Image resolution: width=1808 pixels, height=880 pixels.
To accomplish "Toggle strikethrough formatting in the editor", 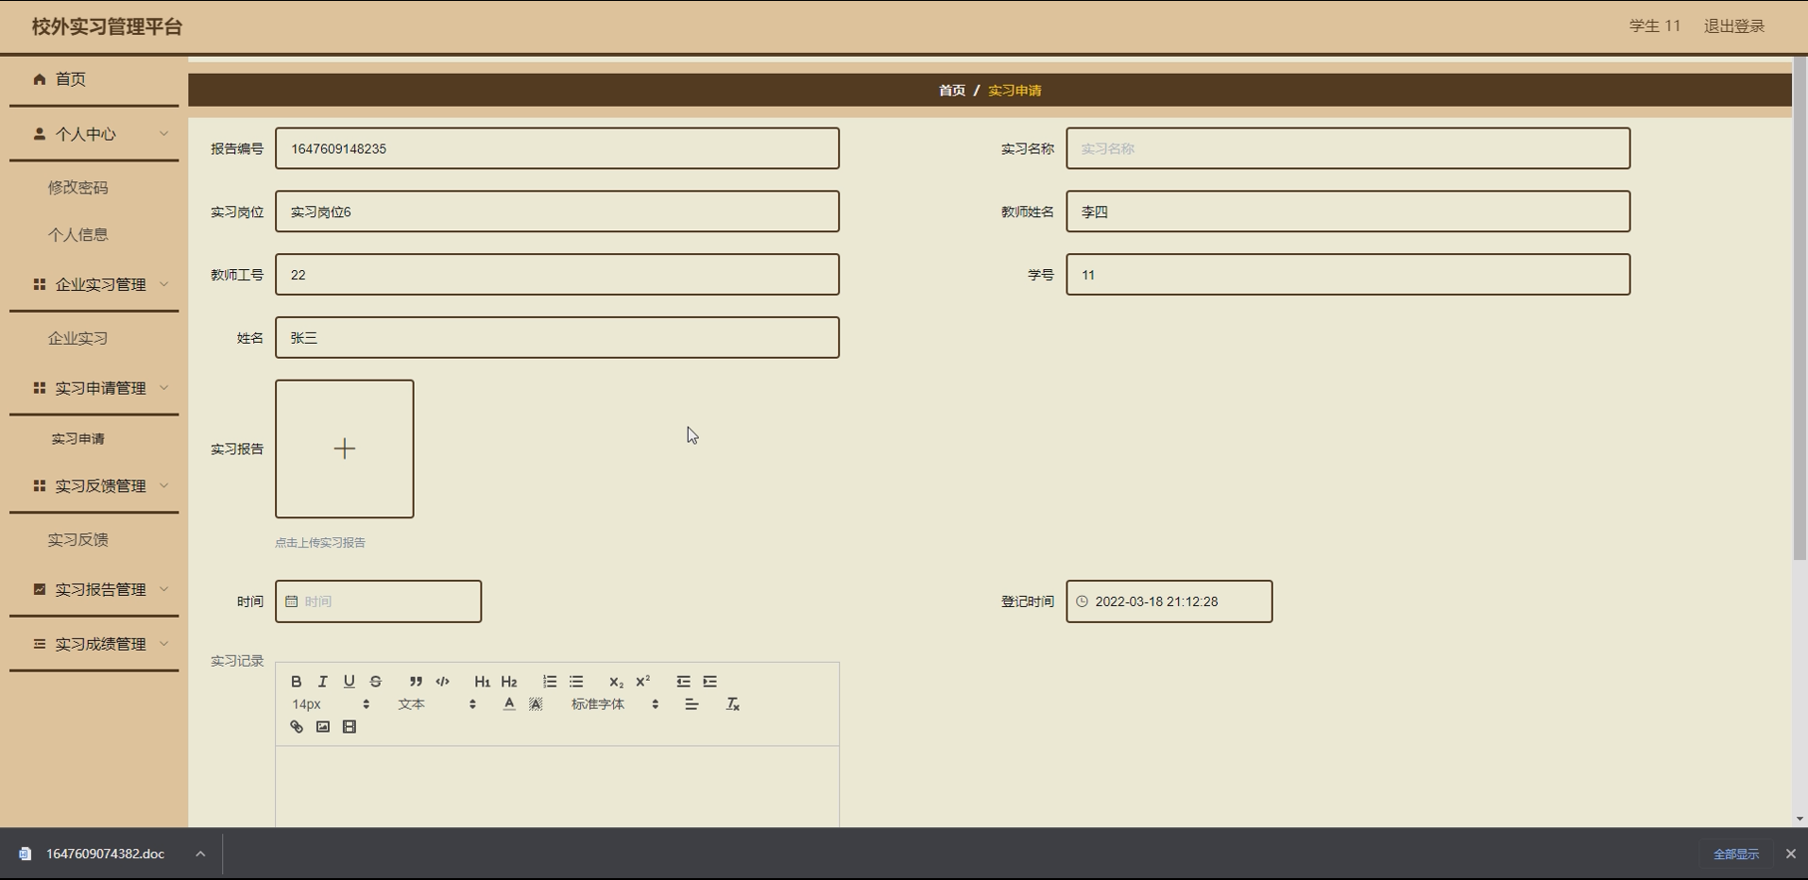I will 375,682.
